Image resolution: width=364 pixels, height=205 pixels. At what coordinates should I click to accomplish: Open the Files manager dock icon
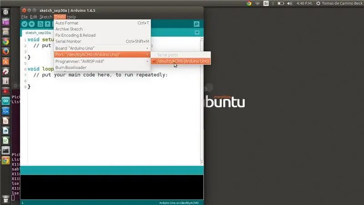click(x=5, y=31)
